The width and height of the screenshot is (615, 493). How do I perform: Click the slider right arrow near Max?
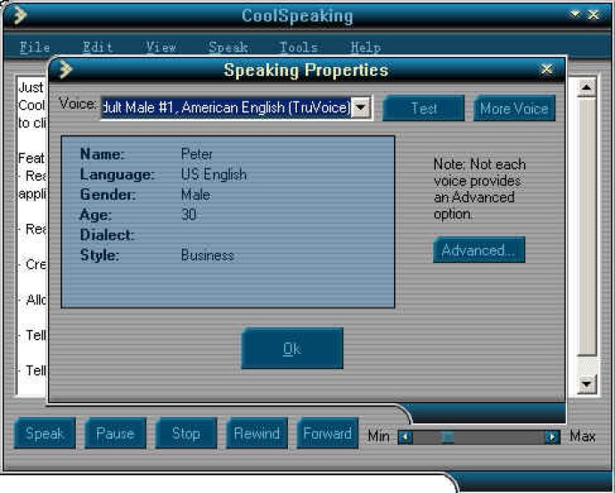pyautogui.click(x=552, y=437)
